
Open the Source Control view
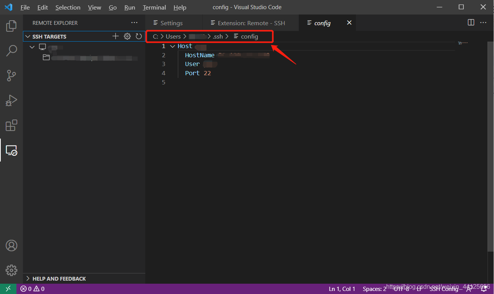pos(11,76)
